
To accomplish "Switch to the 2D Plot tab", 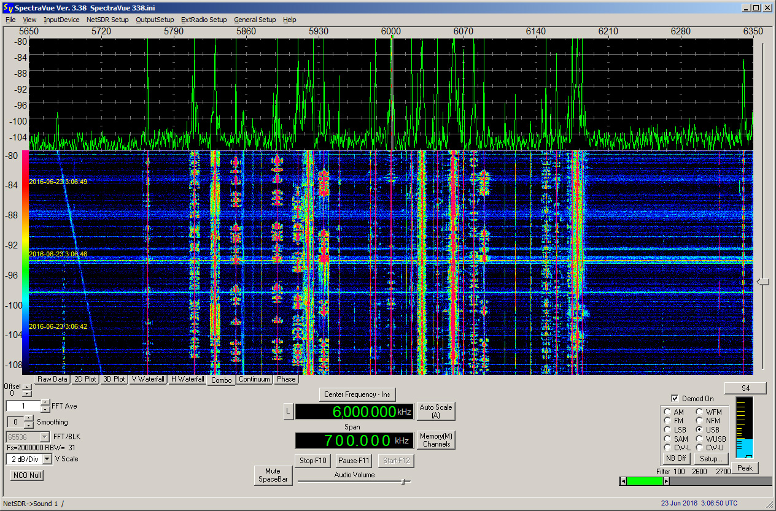I will click(x=85, y=379).
